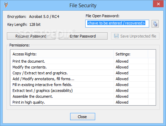Click the Save Unprotected file button

point(135,36)
